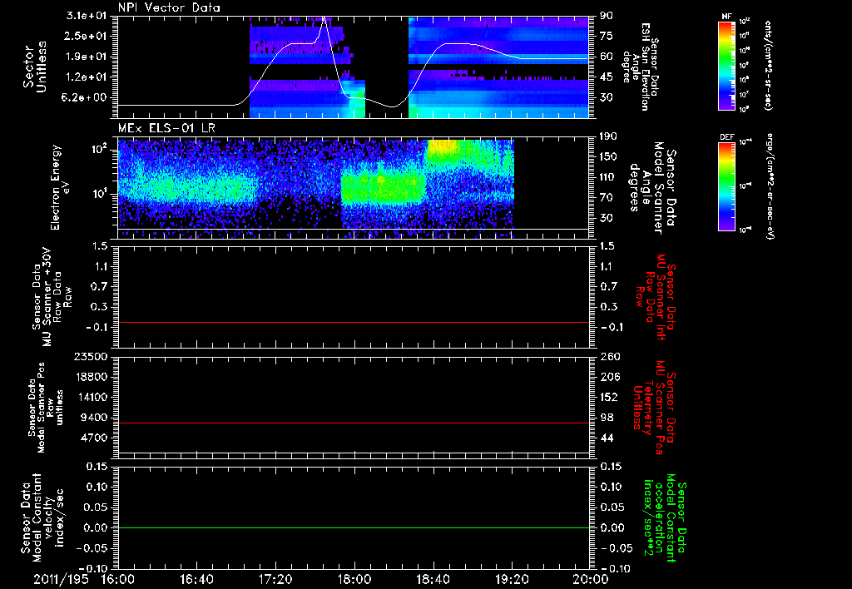Screen dimensions: 852x589
Task: Click the '2.5e+01' sector tick value
Action: pyautogui.click(x=87, y=36)
